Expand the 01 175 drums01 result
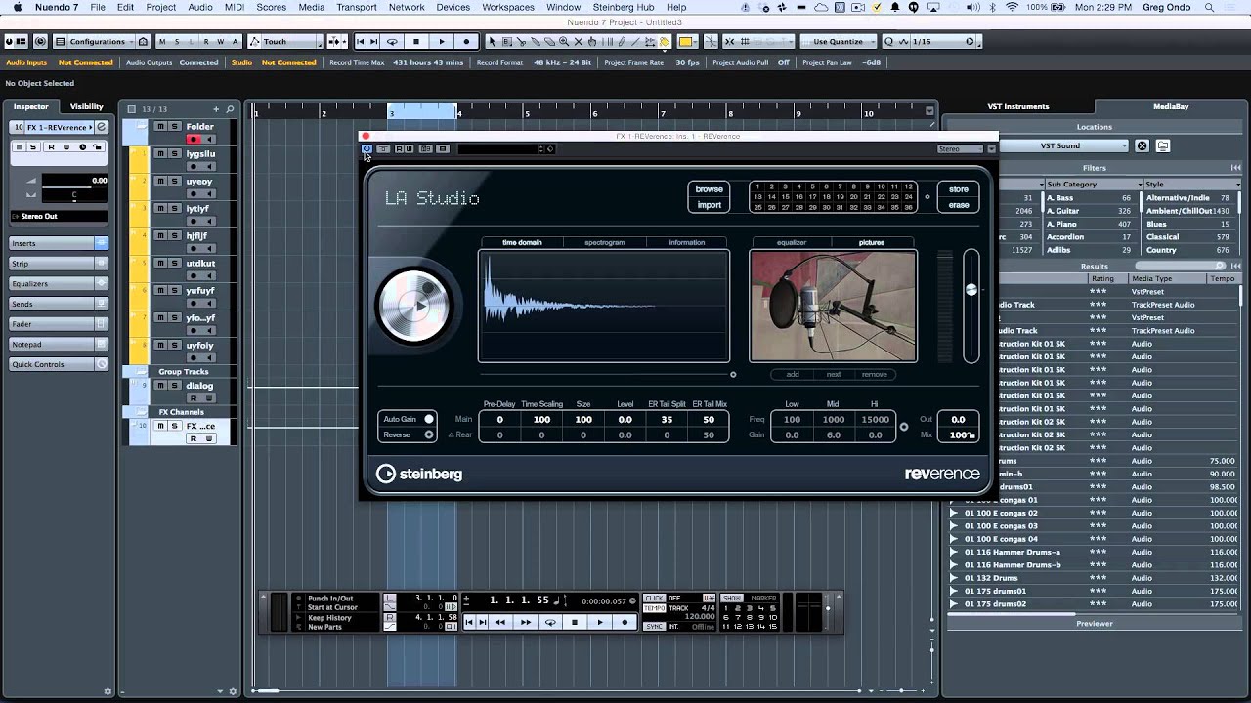Image resolution: width=1251 pixels, height=703 pixels. click(x=954, y=591)
